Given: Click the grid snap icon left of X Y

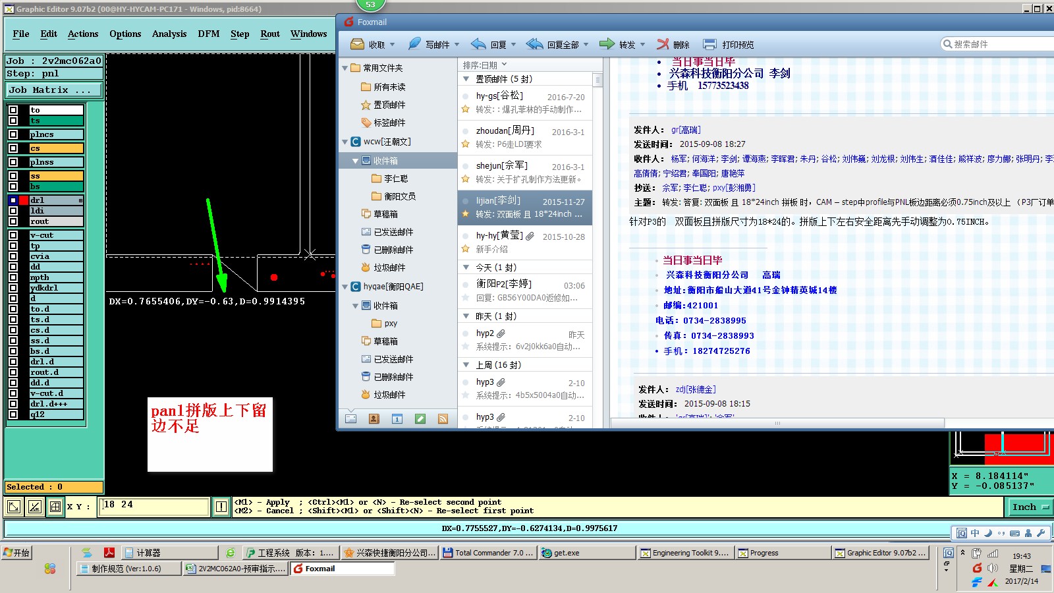Looking at the screenshot, I should point(55,507).
